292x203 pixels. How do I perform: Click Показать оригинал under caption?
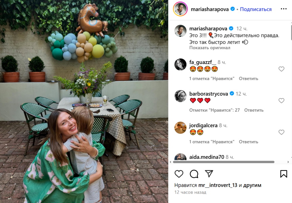210,48
